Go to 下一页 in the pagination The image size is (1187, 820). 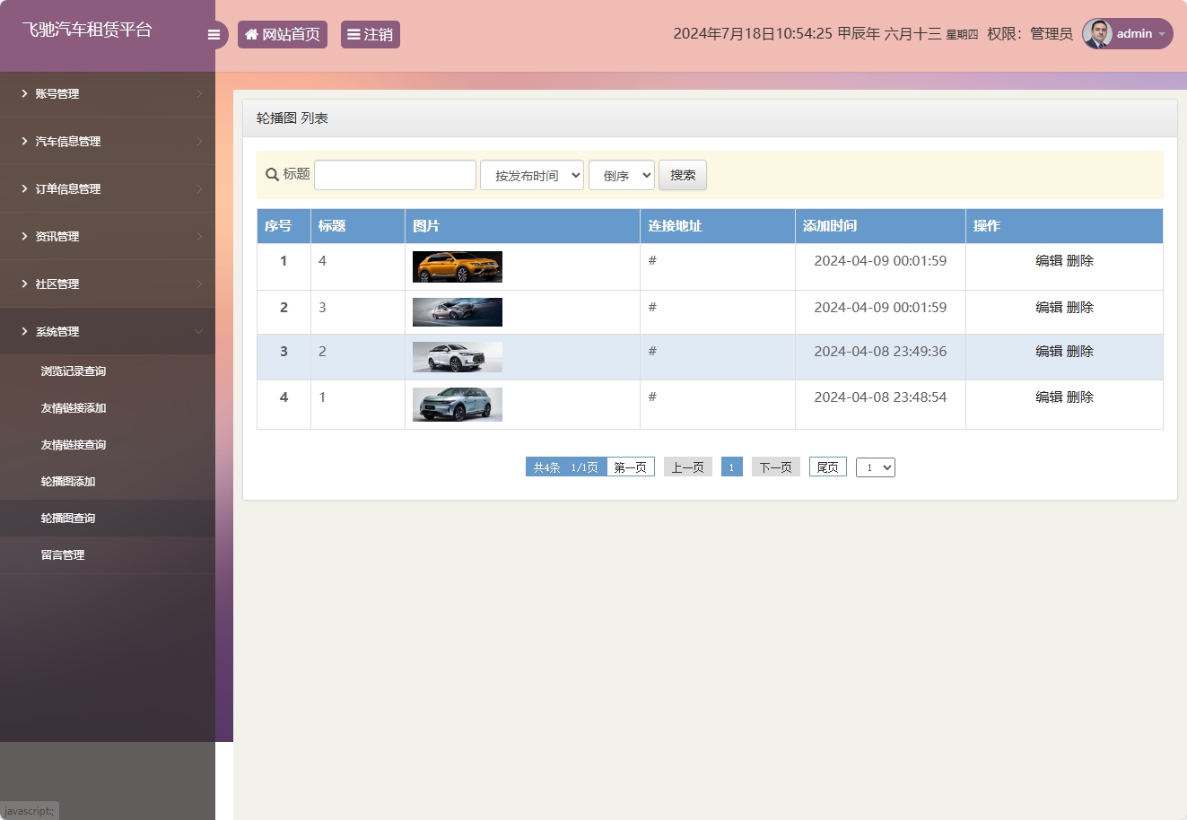[775, 467]
